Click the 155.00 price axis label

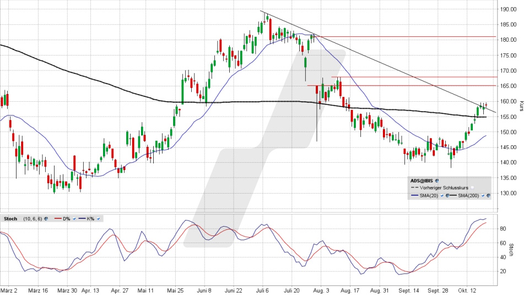pos(508,117)
